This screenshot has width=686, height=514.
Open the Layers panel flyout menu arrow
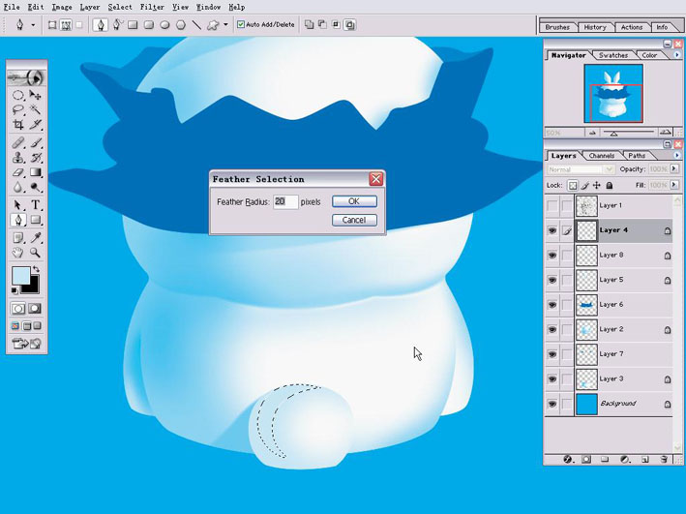677,156
